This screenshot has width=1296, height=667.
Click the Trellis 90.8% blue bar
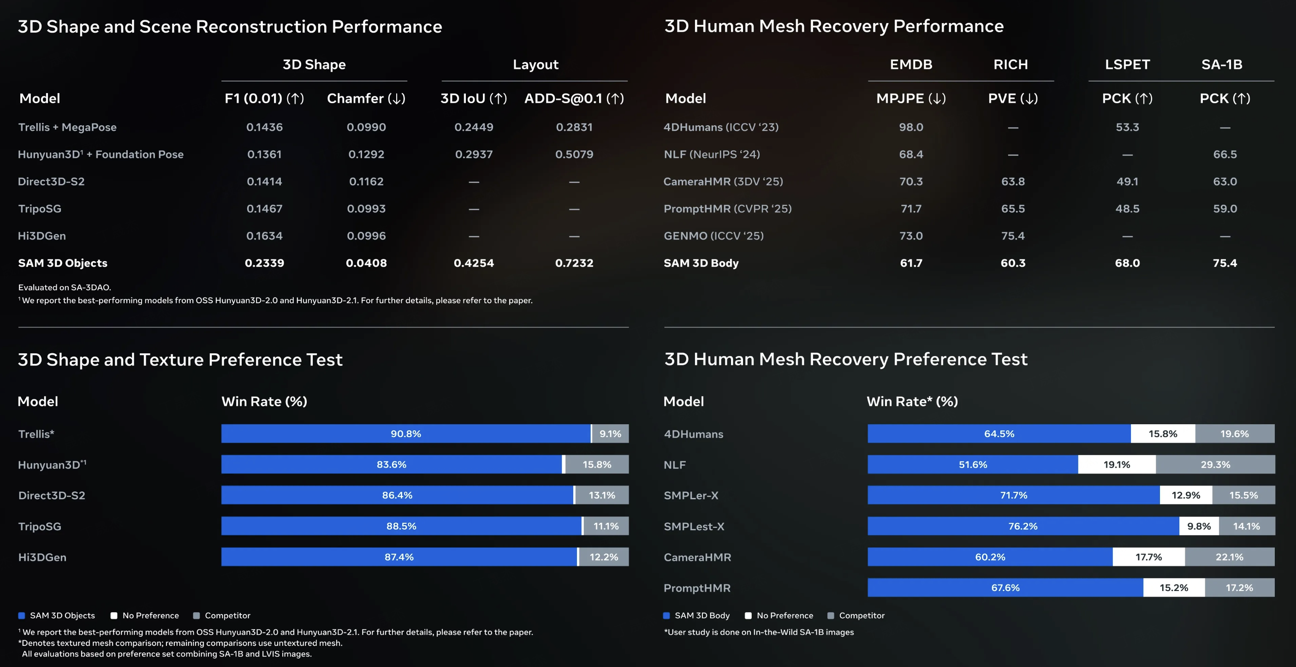coord(405,433)
